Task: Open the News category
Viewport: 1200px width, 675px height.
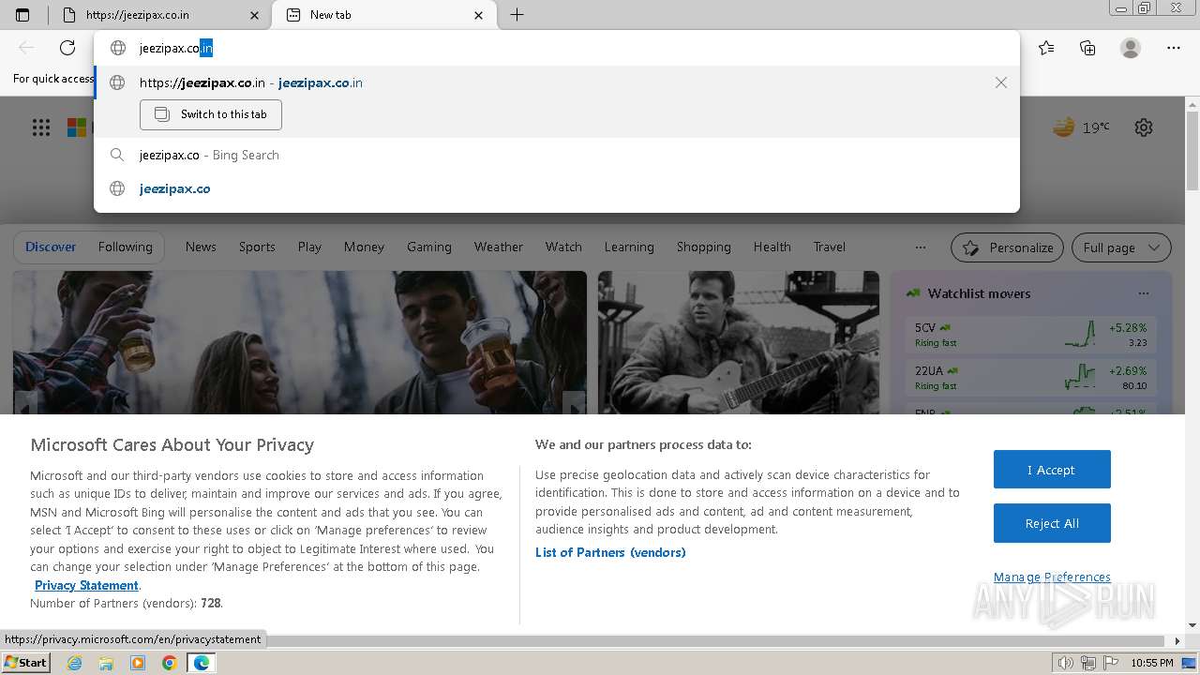Action: [x=201, y=247]
